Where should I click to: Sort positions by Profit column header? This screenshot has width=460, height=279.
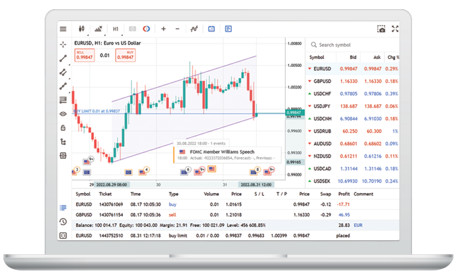[342, 194]
